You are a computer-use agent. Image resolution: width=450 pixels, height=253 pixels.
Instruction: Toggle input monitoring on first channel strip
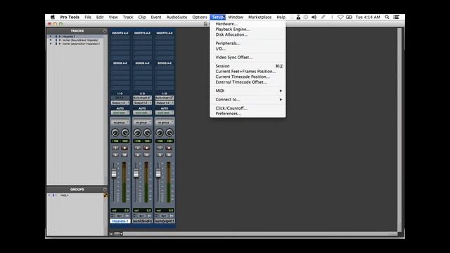coord(115,148)
